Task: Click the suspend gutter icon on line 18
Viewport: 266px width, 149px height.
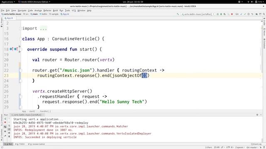Action: (x=16, y=49)
